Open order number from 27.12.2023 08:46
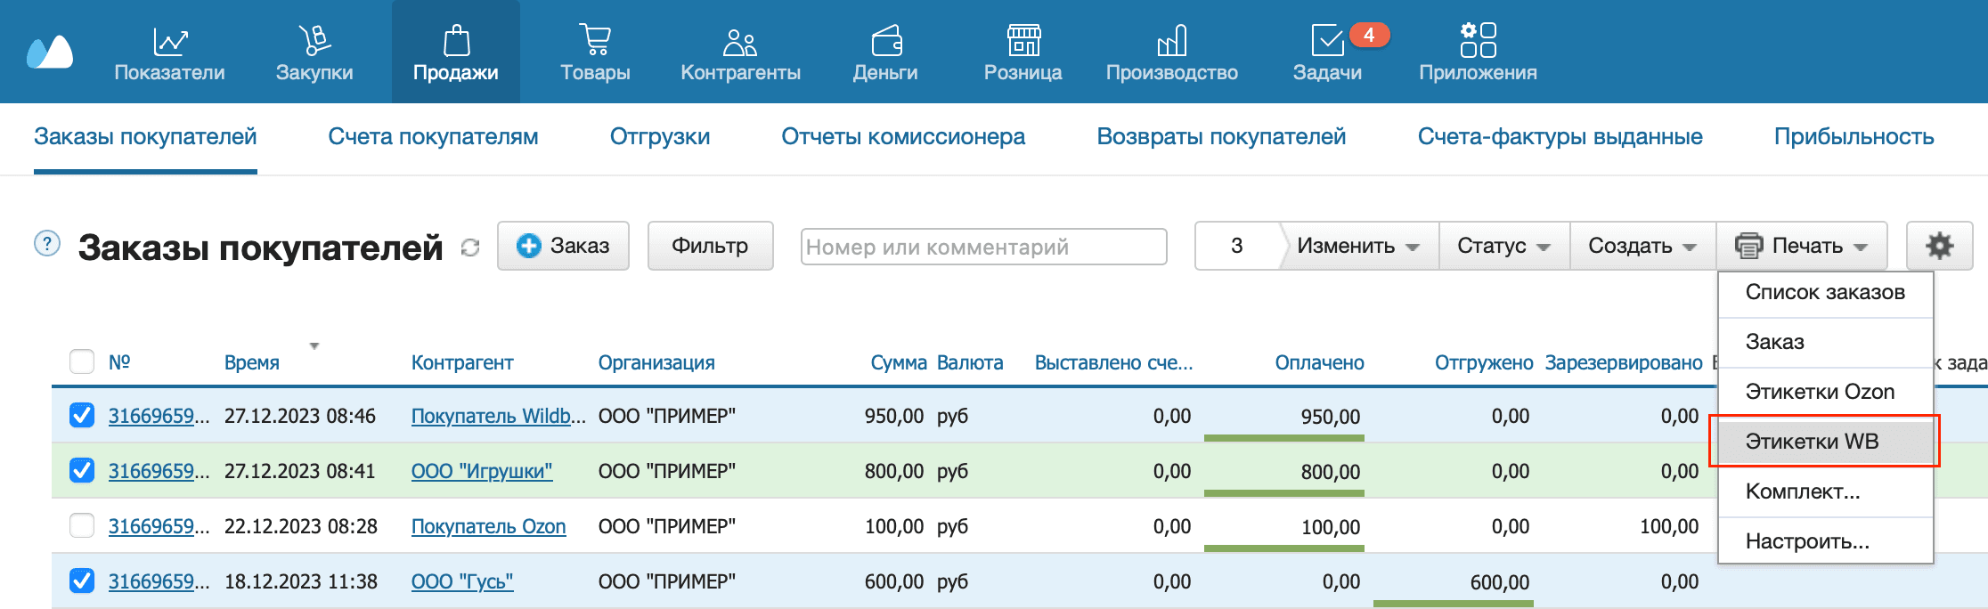The image size is (1988, 609). click(x=159, y=416)
